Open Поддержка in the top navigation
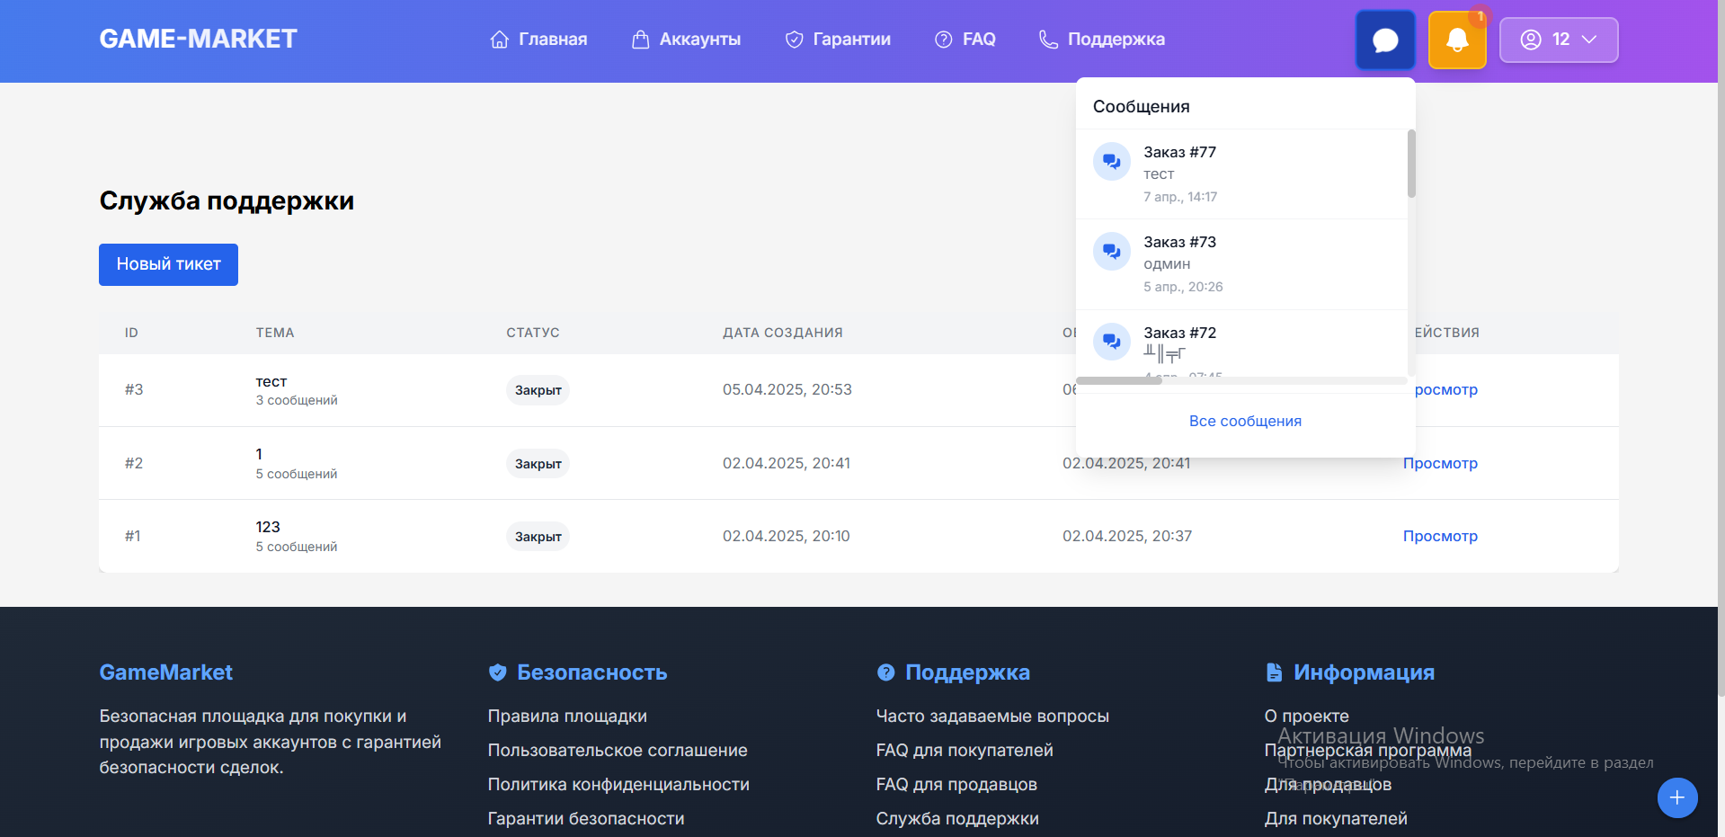The image size is (1725, 837). (1102, 40)
